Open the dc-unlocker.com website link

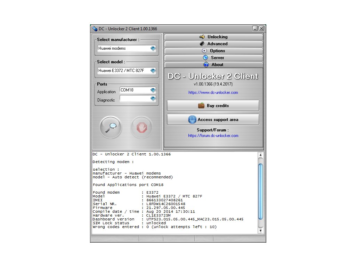(x=213, y=92)
